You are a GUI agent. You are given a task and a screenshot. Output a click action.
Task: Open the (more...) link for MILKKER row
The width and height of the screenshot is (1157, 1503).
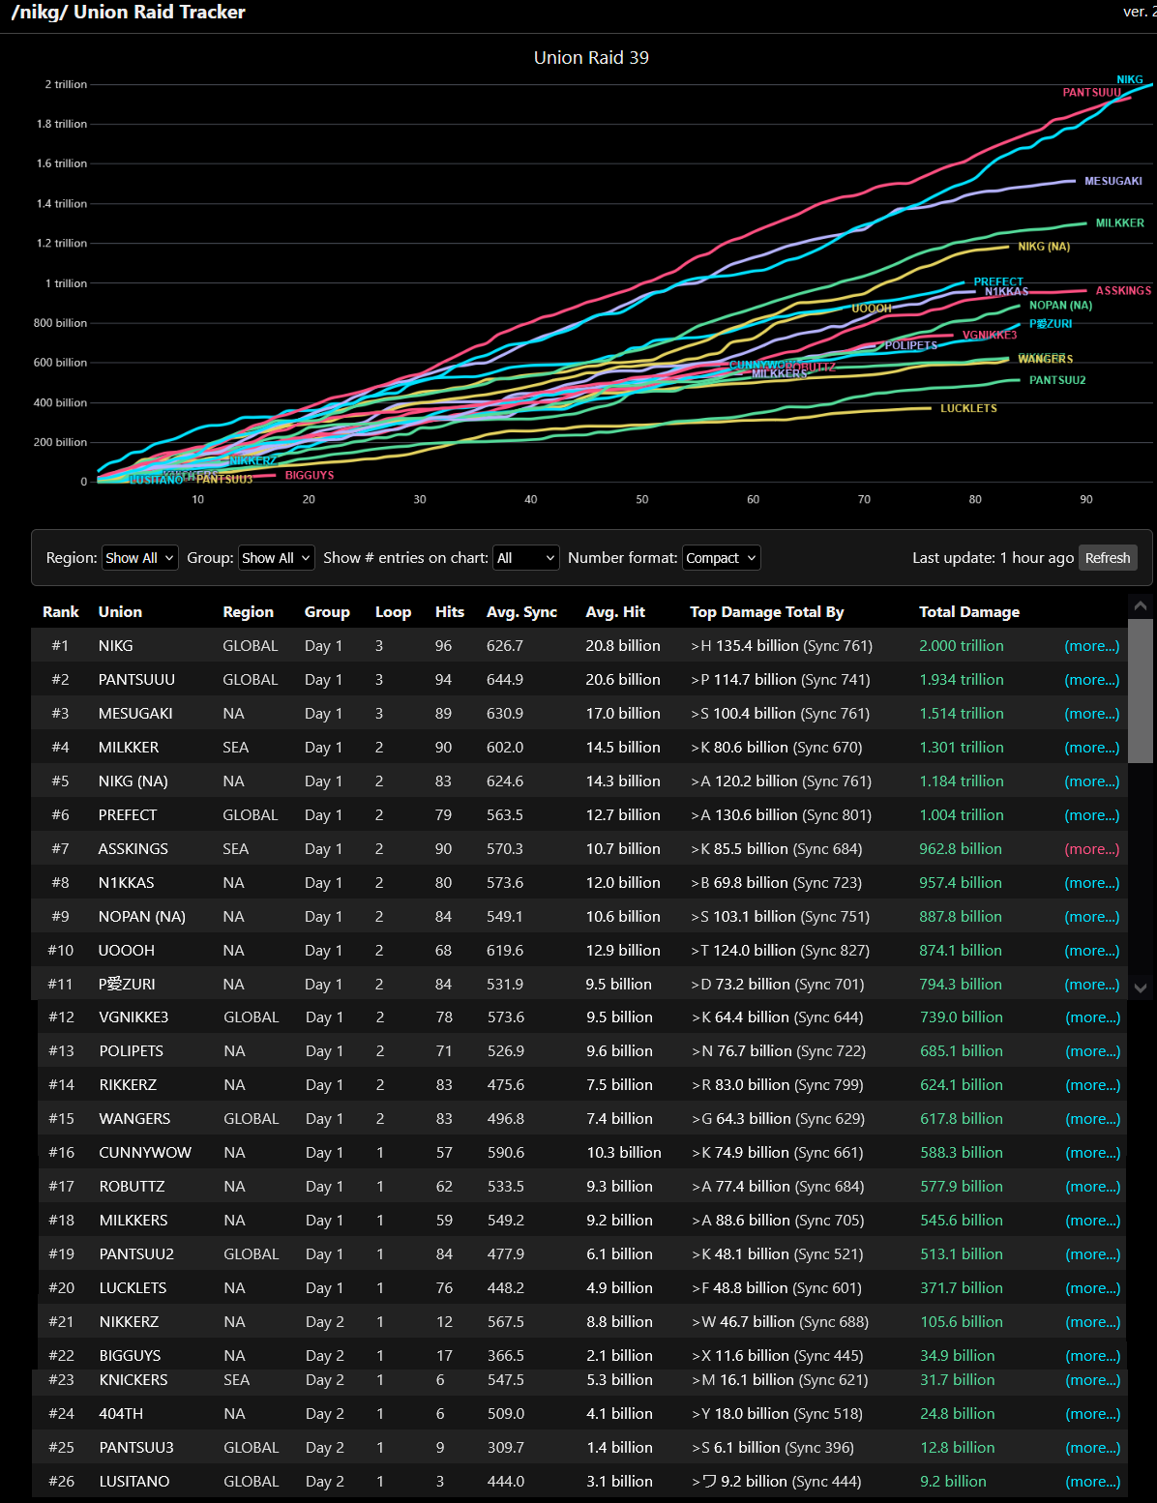click(1092, 748)
